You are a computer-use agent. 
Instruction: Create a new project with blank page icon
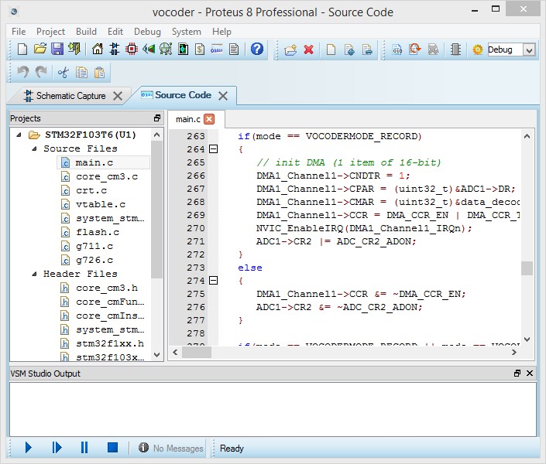click(x=22, y=49)
